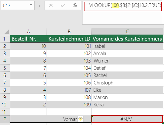Select the cell containing Elke

click(127, 90)
